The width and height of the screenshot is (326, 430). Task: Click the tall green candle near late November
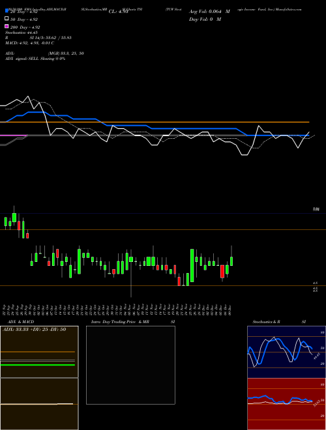pyautogui.click(x=192, y=265)
